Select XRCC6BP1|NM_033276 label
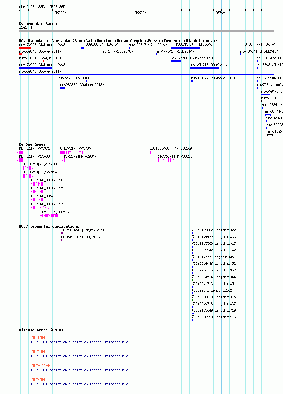 [175, 157]
